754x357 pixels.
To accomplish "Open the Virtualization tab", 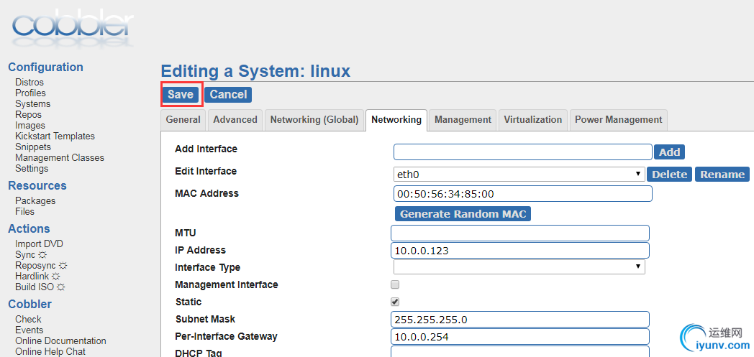I will tap(533, 120).
